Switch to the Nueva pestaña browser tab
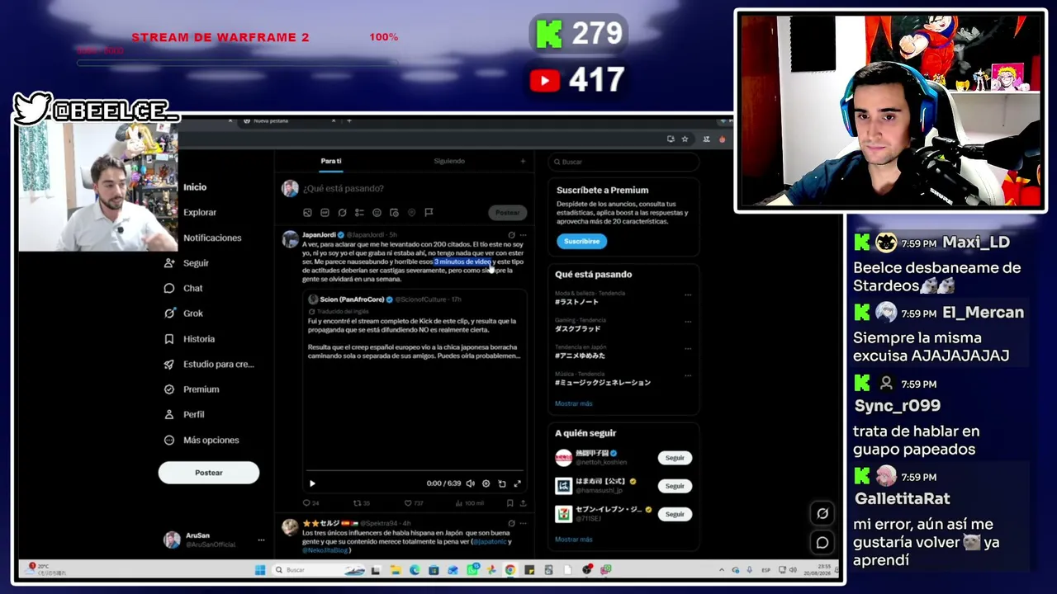The image size is (1057, 594). click(289, 120)
